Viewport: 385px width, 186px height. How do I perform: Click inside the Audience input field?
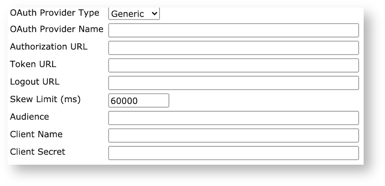click(233, 118)
